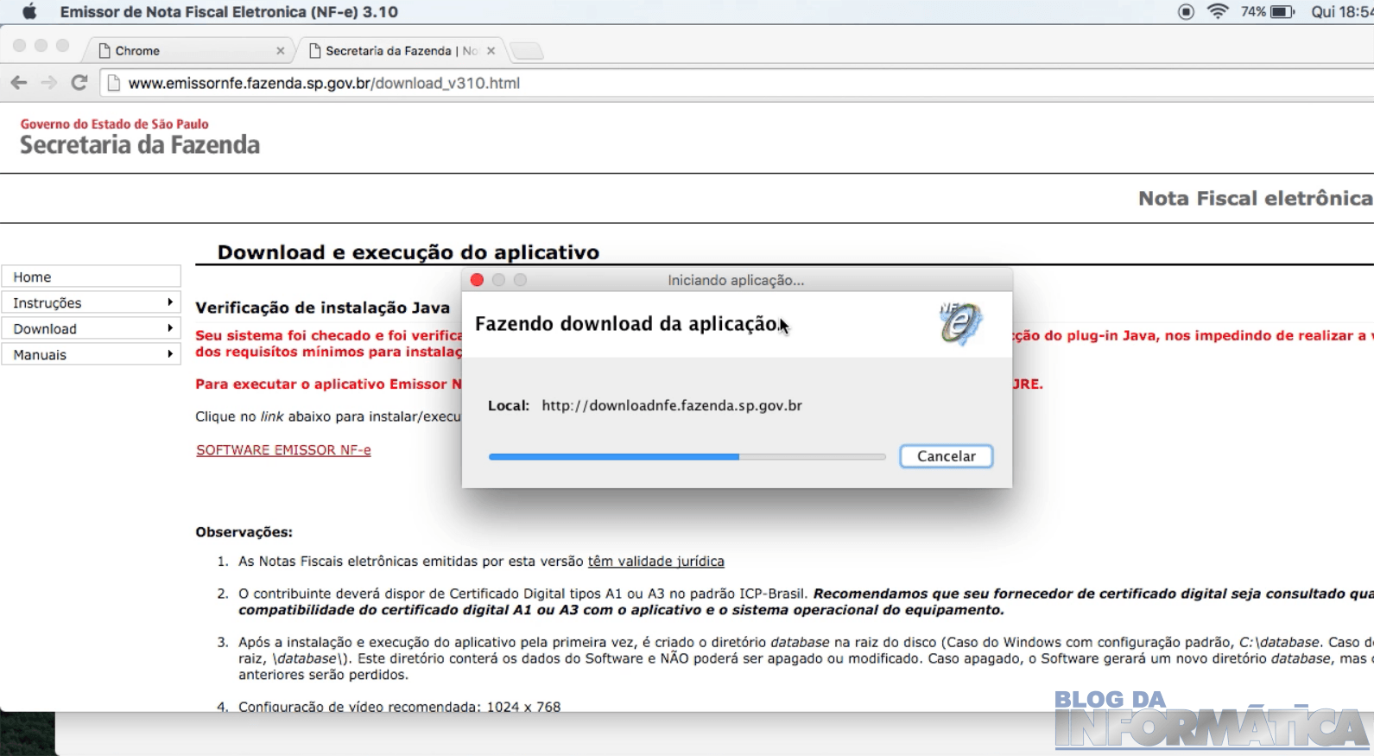Click the screen recording status icon
Image resolution: width=1374 pixels, height=756 pixels.
(x=1186, y=12)
